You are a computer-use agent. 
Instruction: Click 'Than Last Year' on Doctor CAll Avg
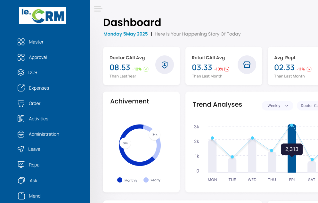pos(123,76)
